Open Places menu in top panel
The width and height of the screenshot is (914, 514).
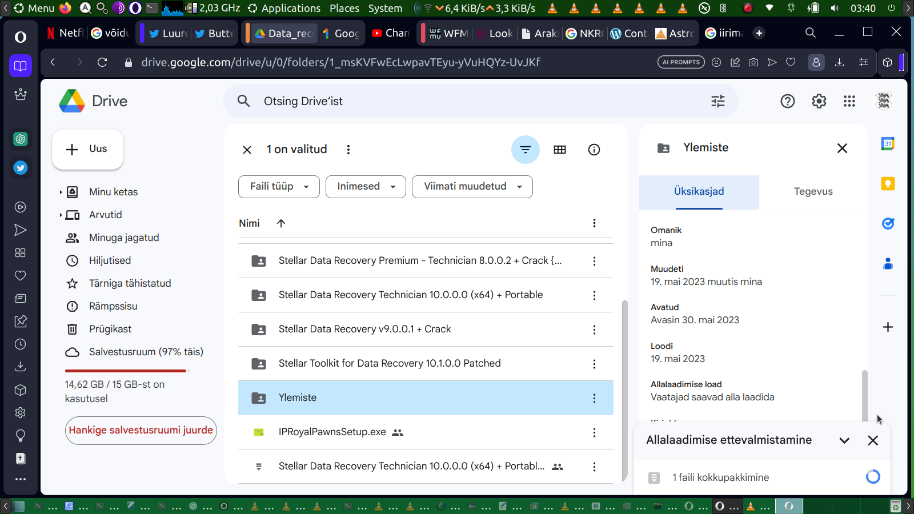pyautogui.click(x=344, y=8)
